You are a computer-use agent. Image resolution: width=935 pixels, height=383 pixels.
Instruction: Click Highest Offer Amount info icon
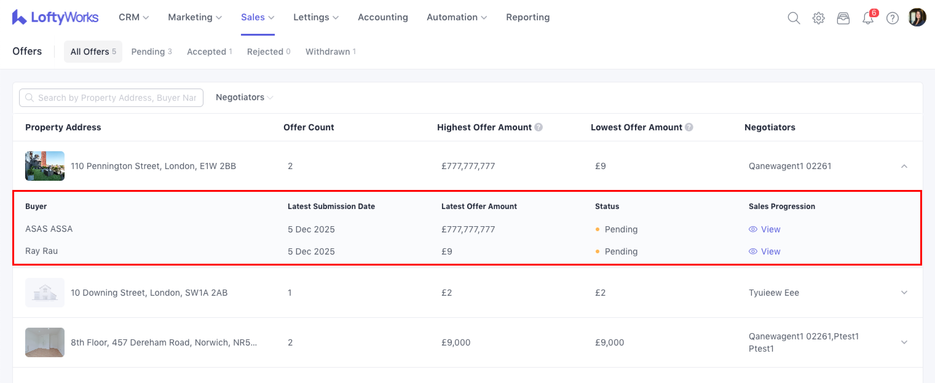(x=539, y=127)
